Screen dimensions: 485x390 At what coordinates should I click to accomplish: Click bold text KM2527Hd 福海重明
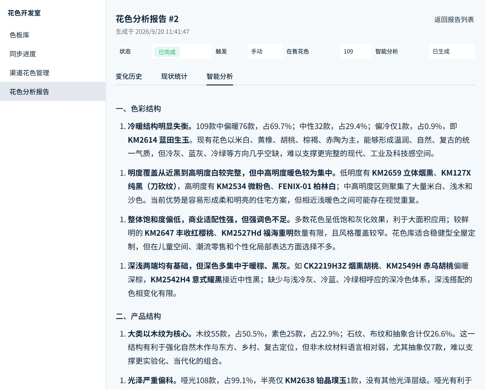tap(257, 233)
